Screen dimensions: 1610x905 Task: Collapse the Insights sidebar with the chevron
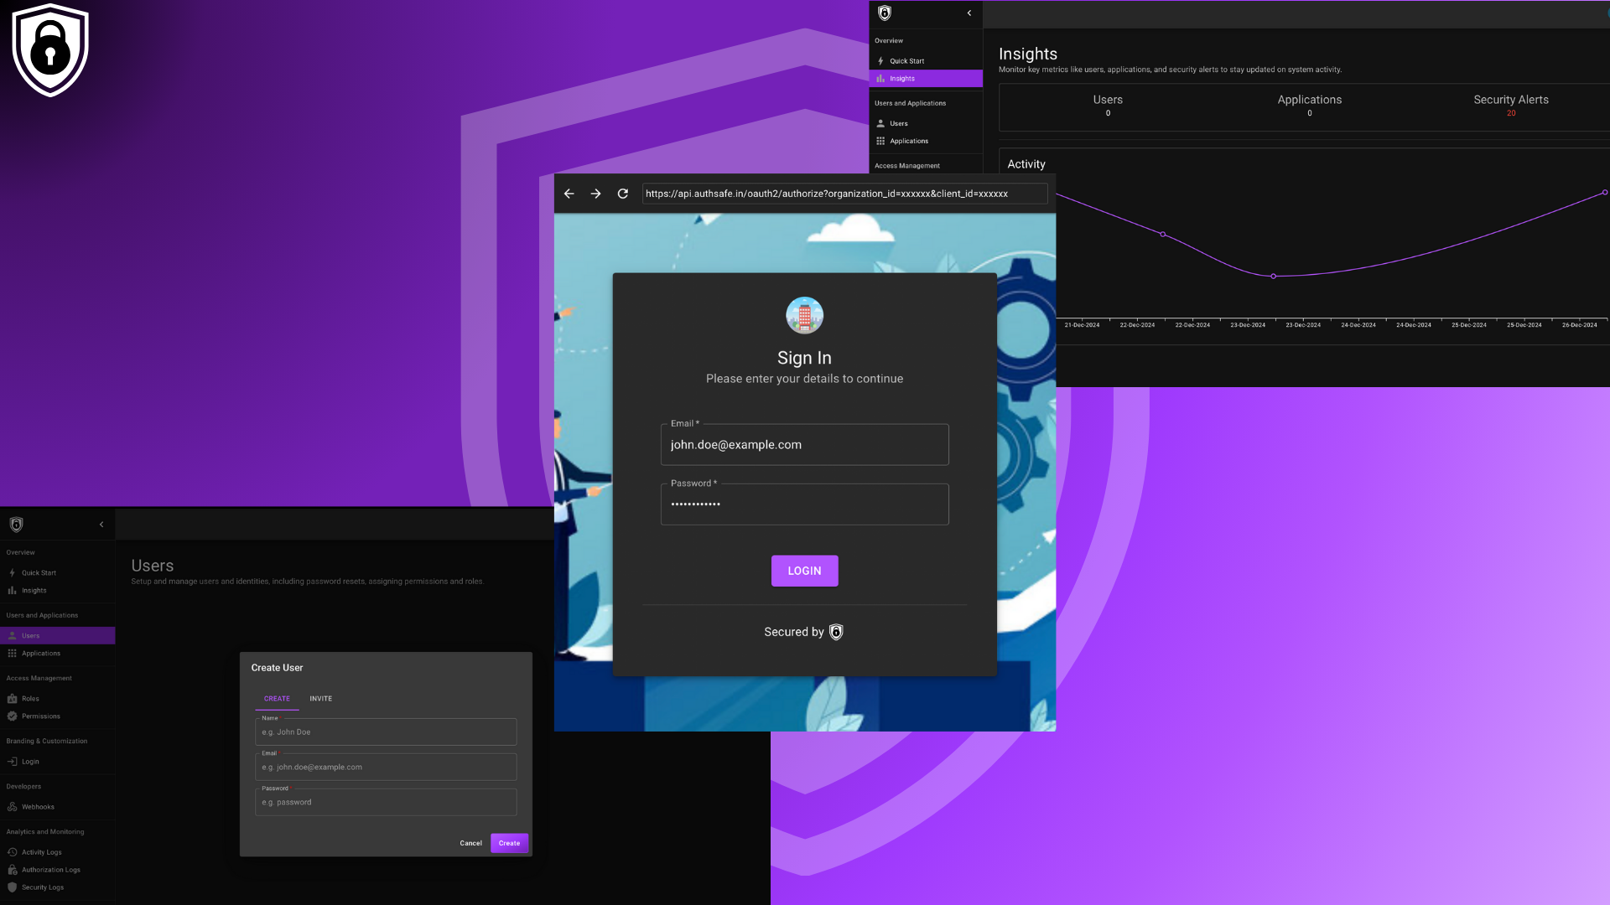coord(969,13)
